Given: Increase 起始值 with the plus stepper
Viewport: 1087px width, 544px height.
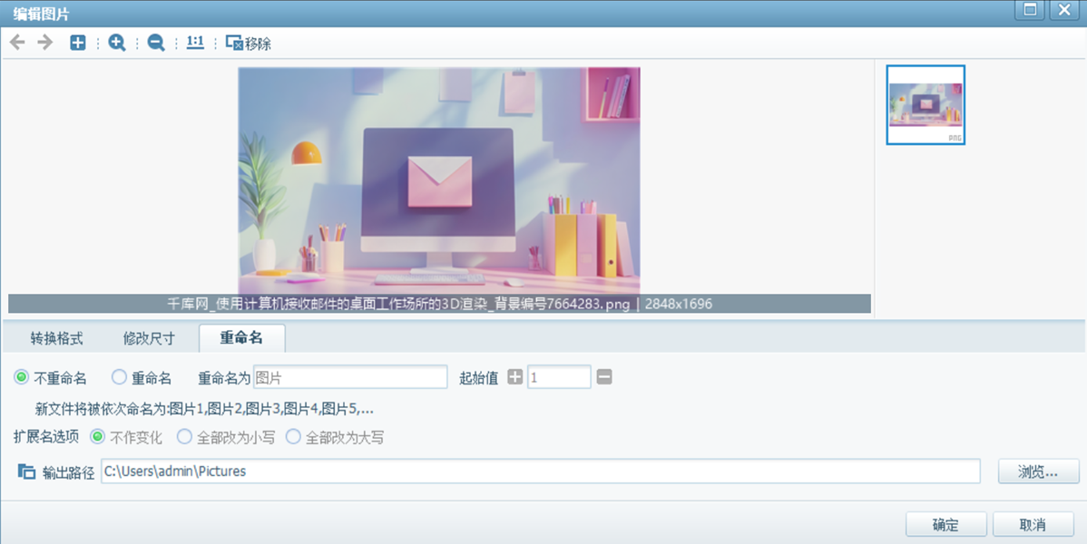Looking at the screenshot, I should pyautogui.click(x=514, y=377).
